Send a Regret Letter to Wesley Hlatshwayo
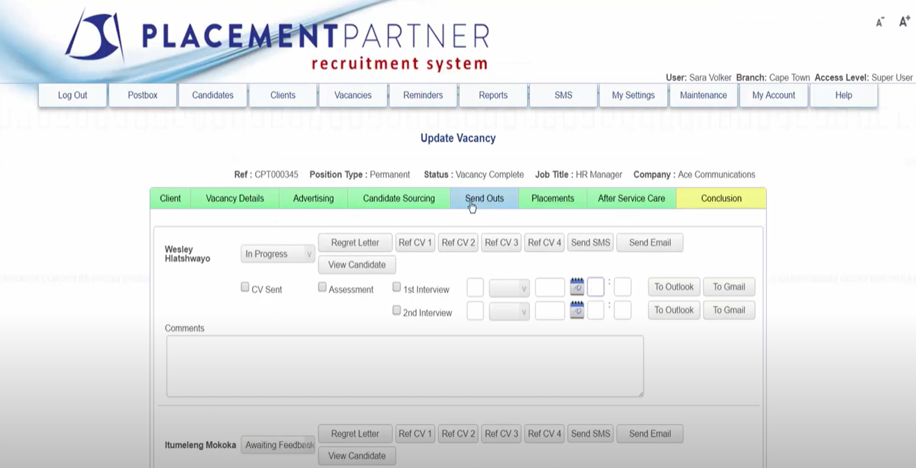 point(355,242)
